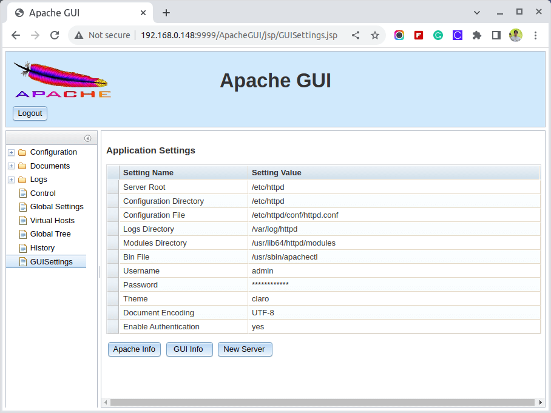This screenshot has width=551, height=413.
Task: Open Chrome's three-dot menu
Action: coord(535,35)
